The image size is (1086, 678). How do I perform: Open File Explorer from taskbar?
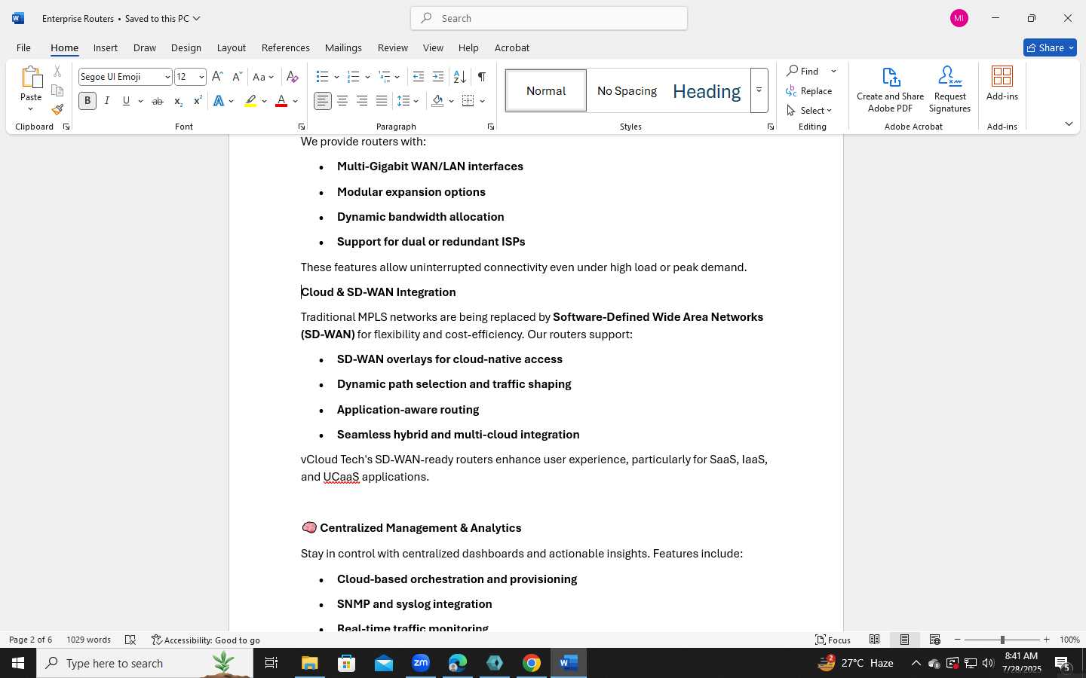click(x=310, y=663)
